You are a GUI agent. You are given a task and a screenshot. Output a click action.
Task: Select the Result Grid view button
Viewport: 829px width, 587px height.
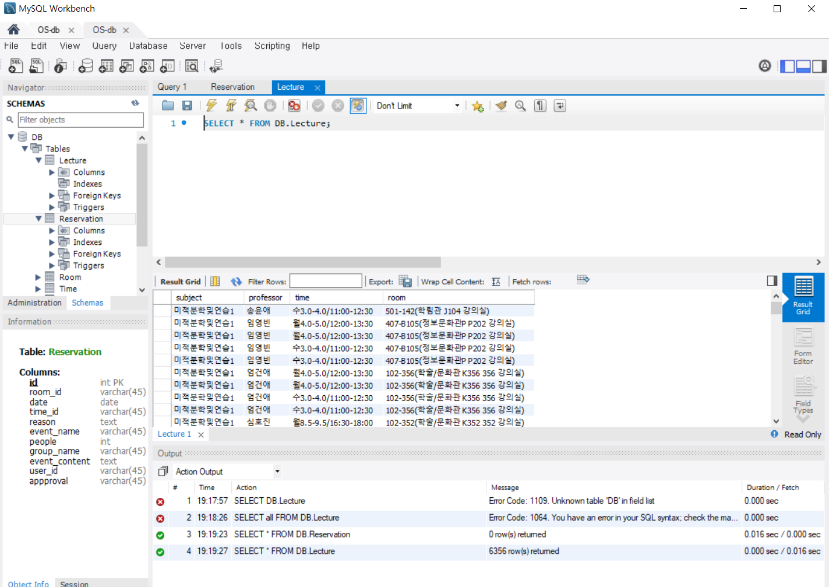tap(803, 297)
